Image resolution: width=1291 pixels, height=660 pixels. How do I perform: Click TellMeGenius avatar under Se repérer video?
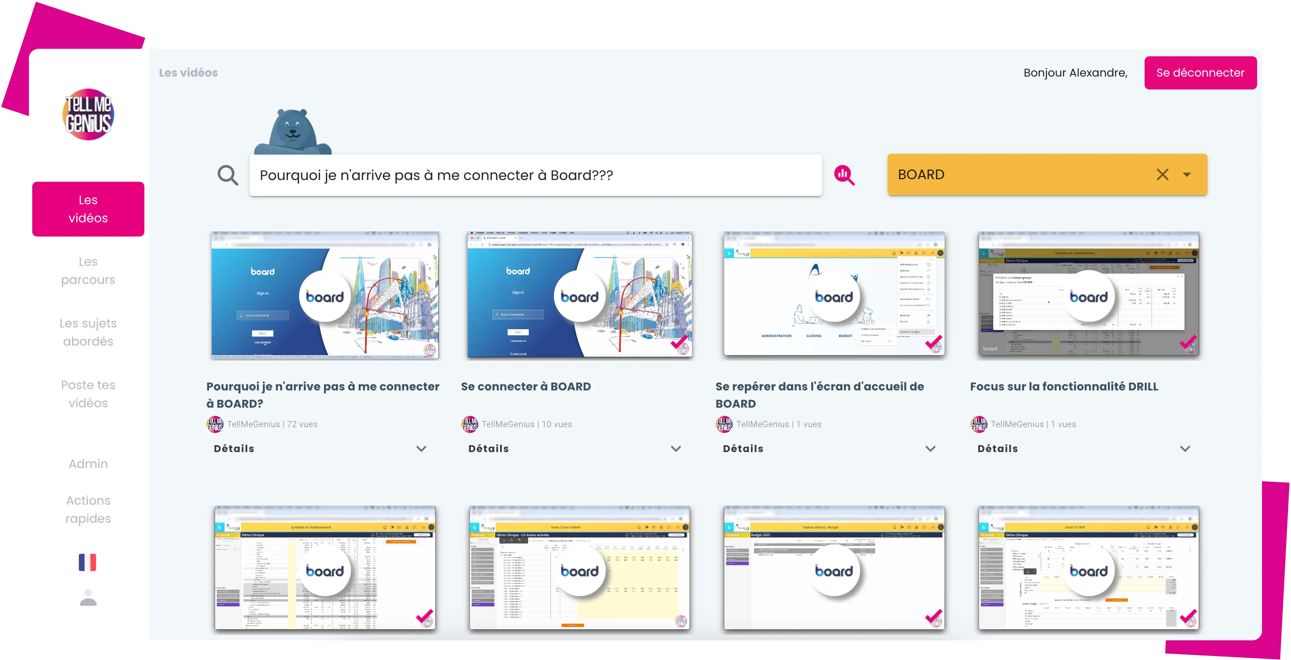pos(724,424)
